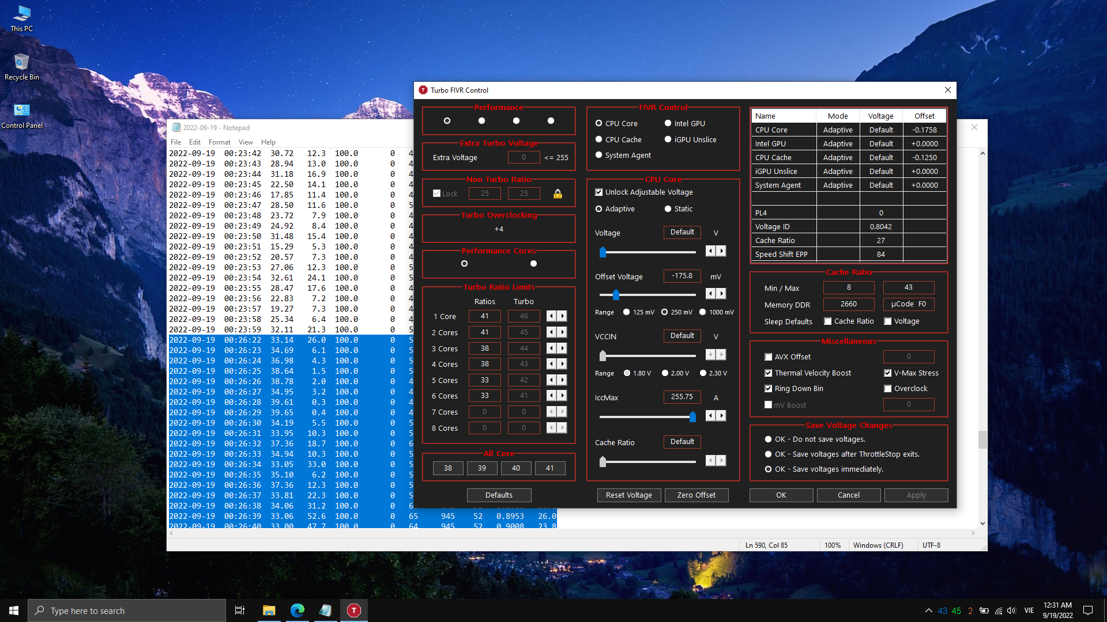Decrease 6 Cores turbo ratio arrow
Screen dimensions: 1107x622
pos(551,396)
